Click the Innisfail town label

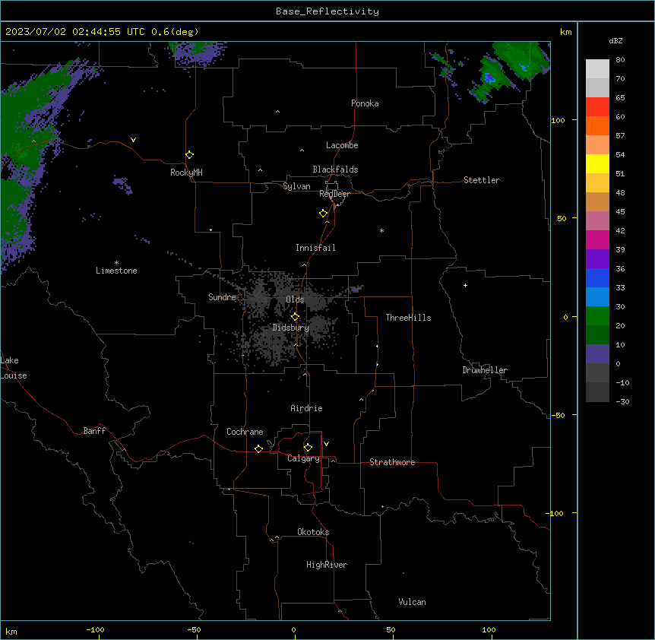[x=315, y=248]
